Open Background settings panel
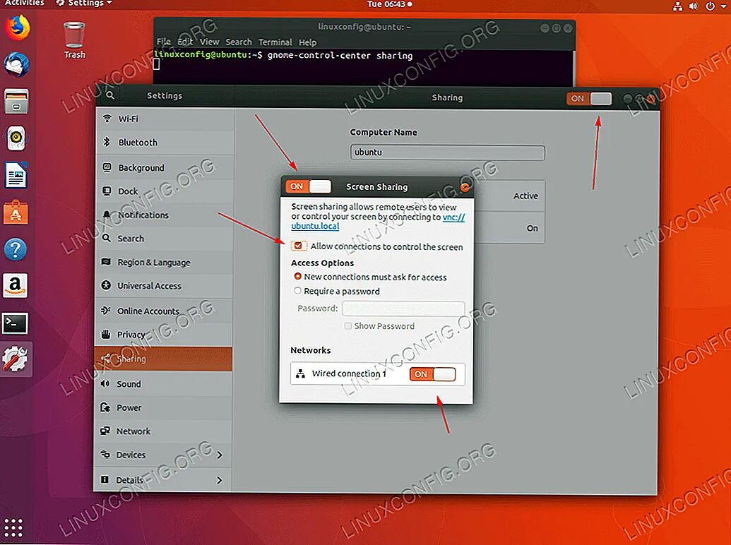Image resolution: width=731 pixels, height=545 pixels. [164, 168]
